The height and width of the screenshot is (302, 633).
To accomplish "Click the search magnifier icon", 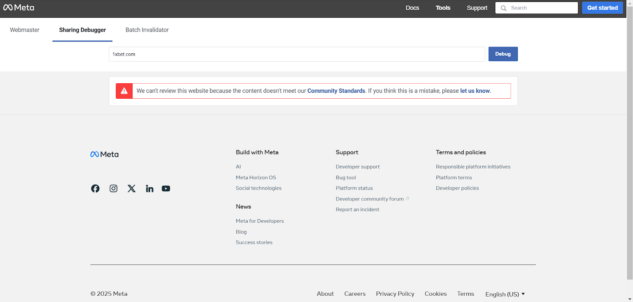I will 504,8.
